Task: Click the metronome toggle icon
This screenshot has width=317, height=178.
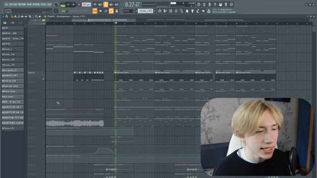Action: tap(95, 4)
